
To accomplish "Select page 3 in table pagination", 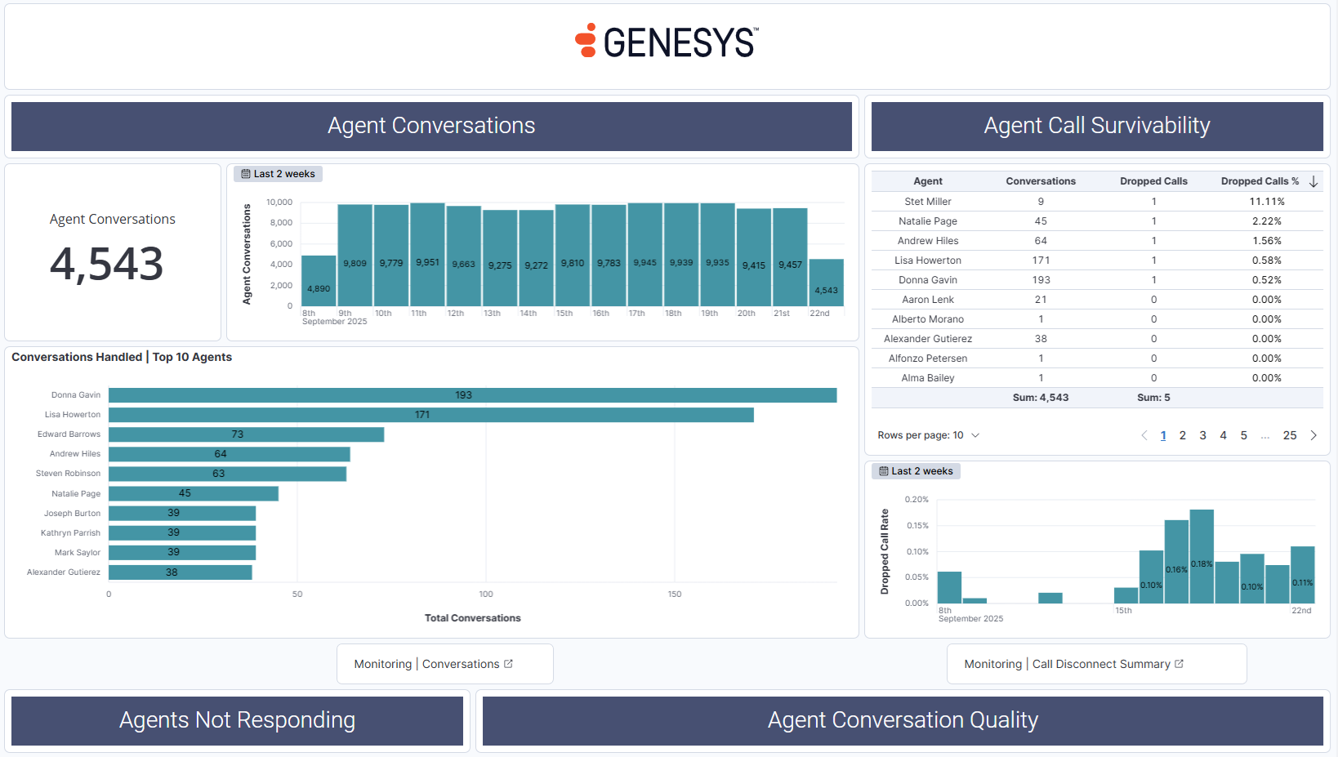I will (x=1202, y=435).
